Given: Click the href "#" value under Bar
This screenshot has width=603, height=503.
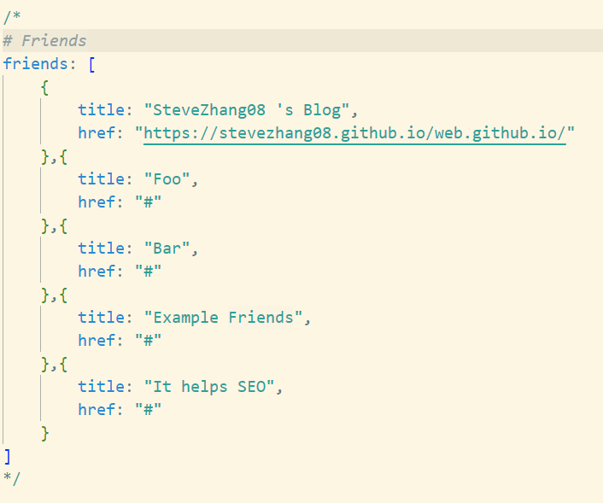Looking at the screenshot, I should (x=148, y=271).
